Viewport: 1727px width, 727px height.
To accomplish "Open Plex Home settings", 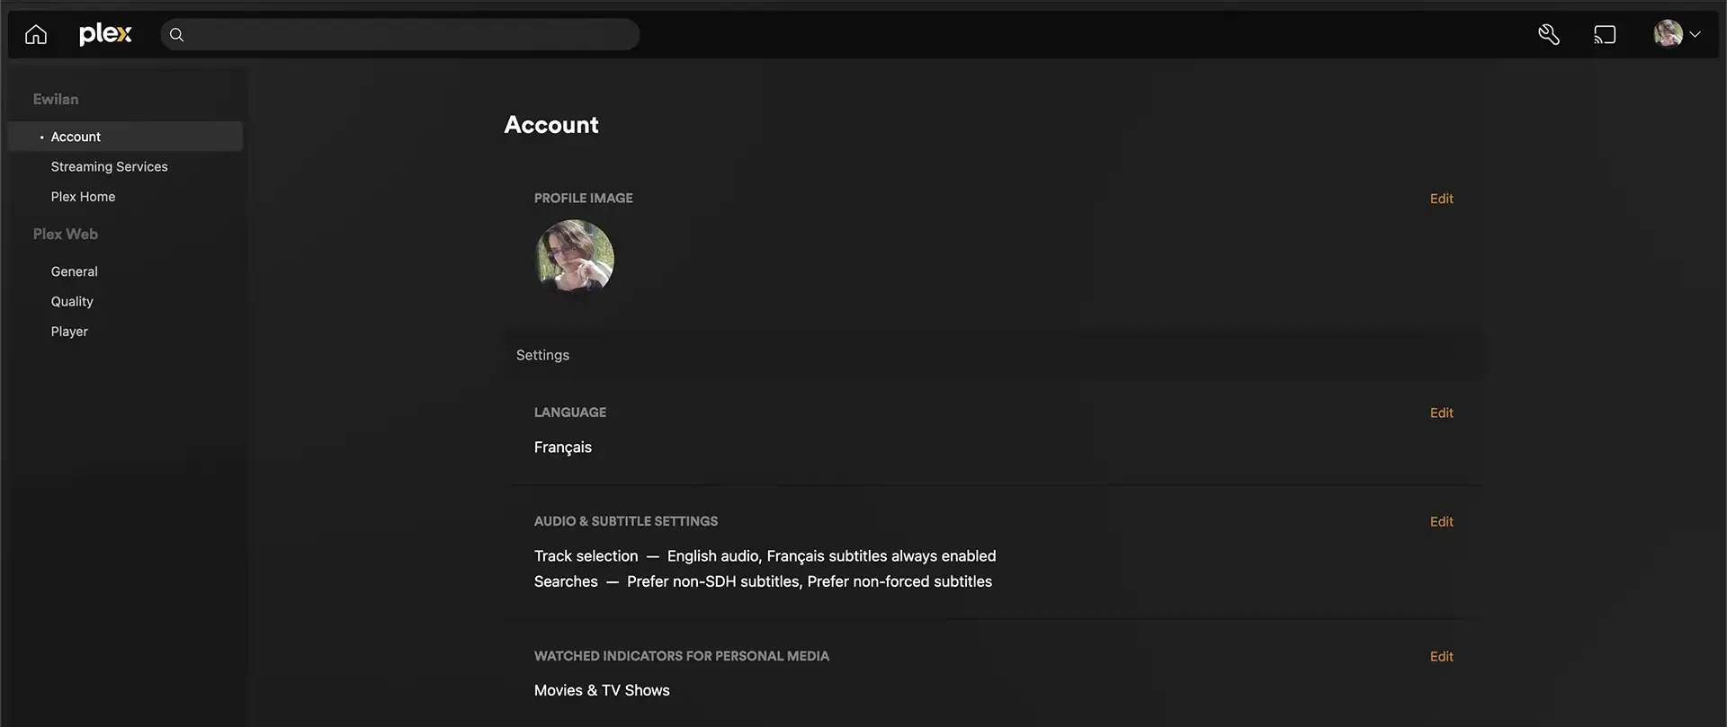I will 83,196.
